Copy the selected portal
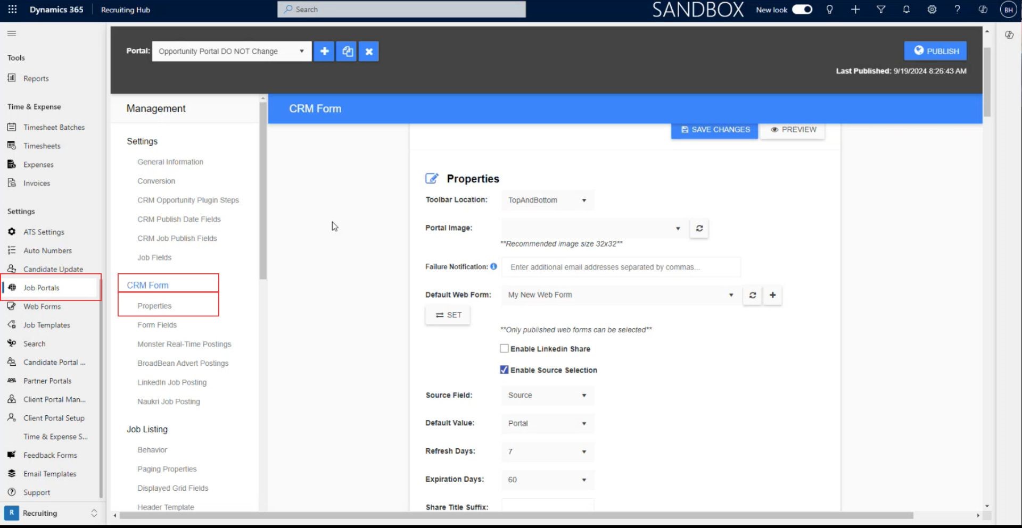1022x528 pixels. [347, 52]
